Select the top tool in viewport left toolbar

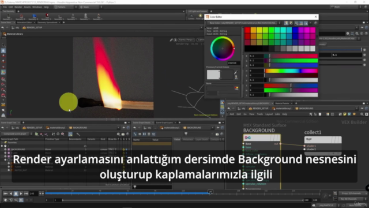click(3, 45)
